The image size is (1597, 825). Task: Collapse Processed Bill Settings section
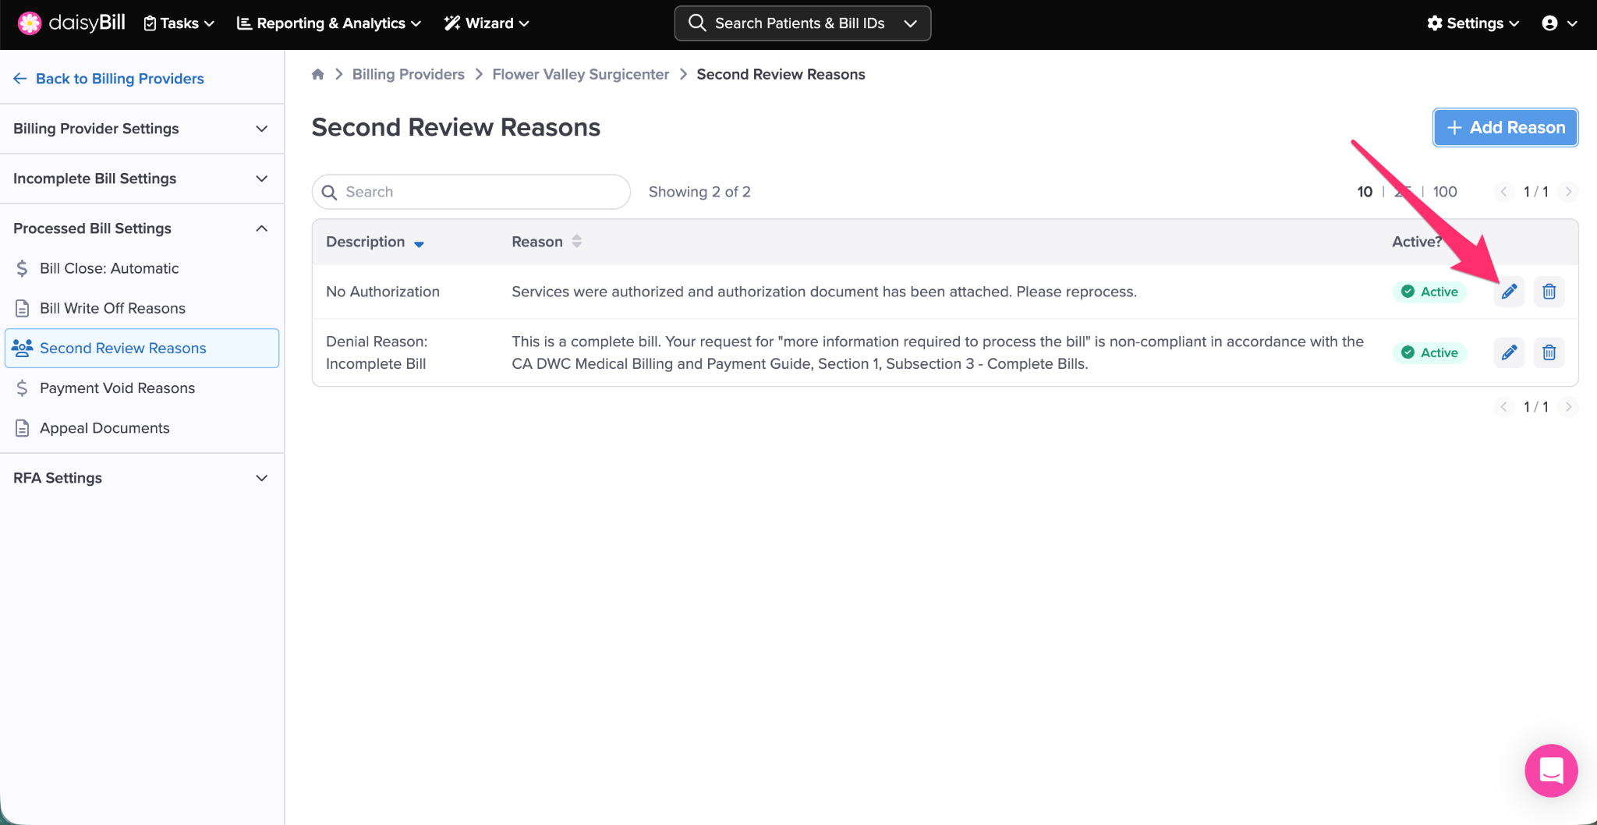coord(141,228)
